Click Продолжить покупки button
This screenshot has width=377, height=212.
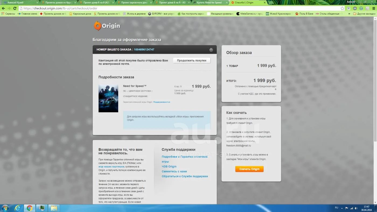(x=192, y=61)
